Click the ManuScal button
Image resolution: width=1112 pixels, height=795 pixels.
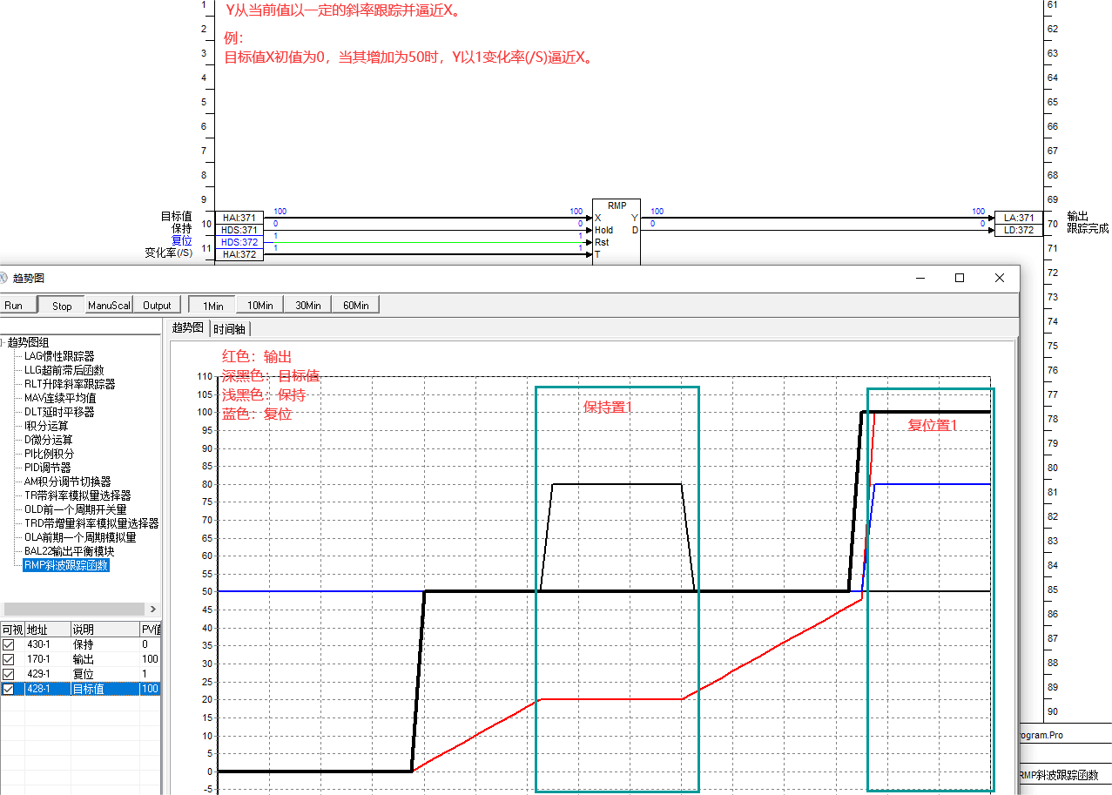(109, 306)
